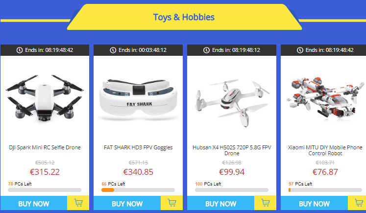
Task: Buy the Hubsan X4 H502S now
Action: coord(221,203)
